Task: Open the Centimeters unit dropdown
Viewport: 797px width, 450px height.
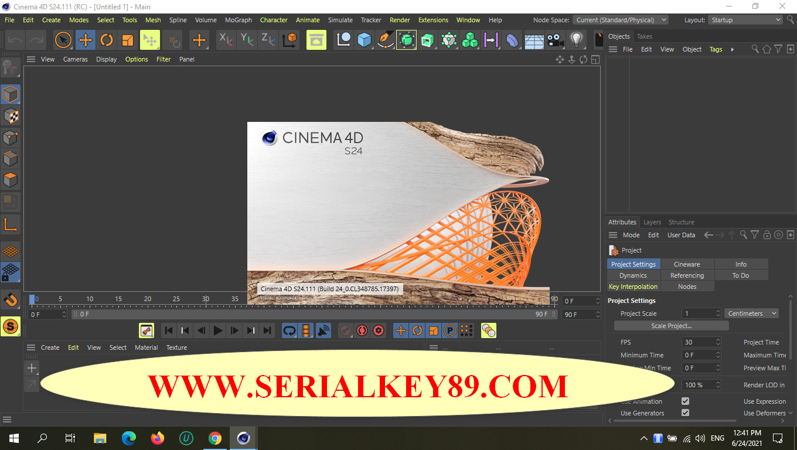Action: tap(752, 313)
